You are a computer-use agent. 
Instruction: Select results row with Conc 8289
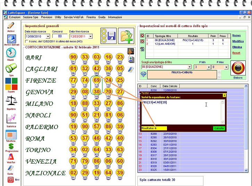191,134
